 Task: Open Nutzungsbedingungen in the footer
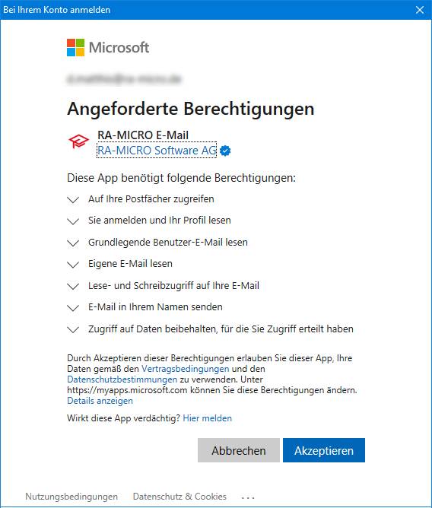(x=71, y=497)
